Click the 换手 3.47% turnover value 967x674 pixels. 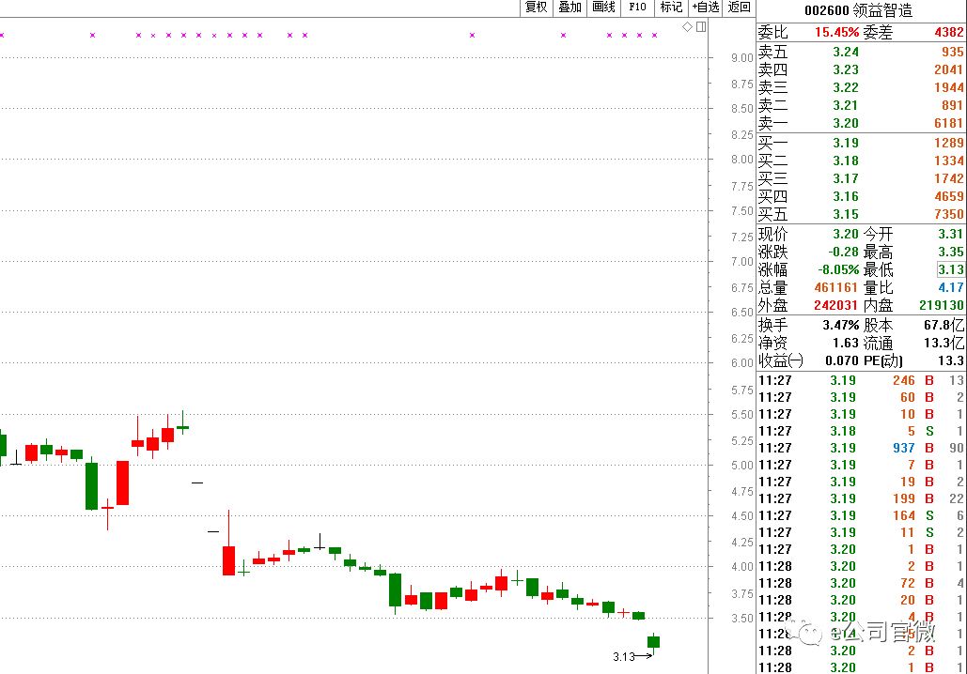pyautogui.click(x=840, y=325)
